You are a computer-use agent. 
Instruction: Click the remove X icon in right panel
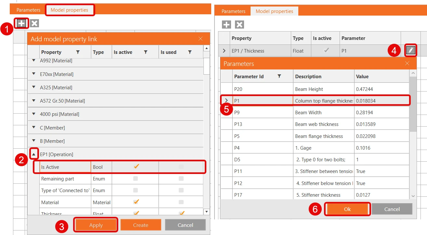coord(239,25)
